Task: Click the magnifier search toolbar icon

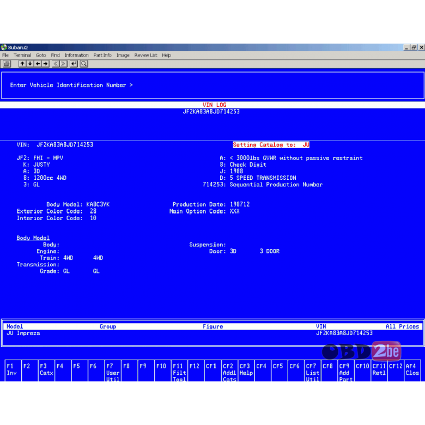Action: (84, 64)
